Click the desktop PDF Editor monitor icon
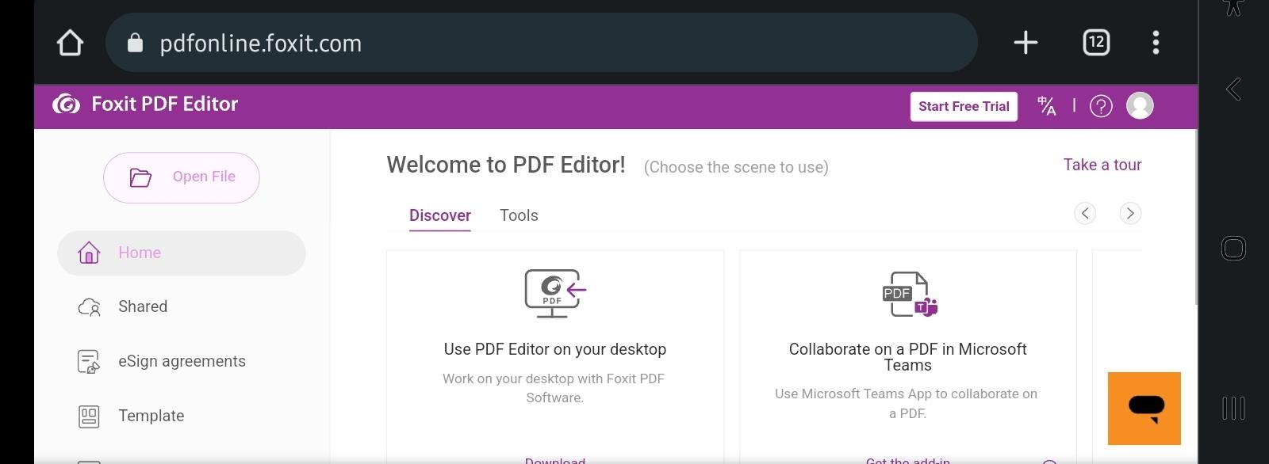The image size is (1269, 464). [x=555, y=294]
